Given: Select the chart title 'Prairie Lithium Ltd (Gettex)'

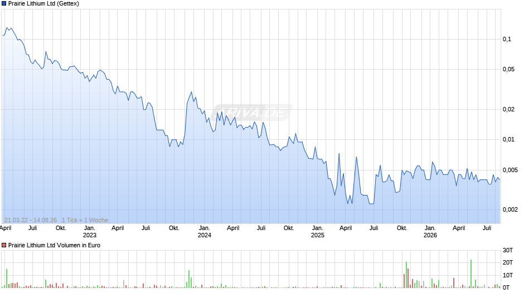Looking at the screenshot, I should click(43, 4).
